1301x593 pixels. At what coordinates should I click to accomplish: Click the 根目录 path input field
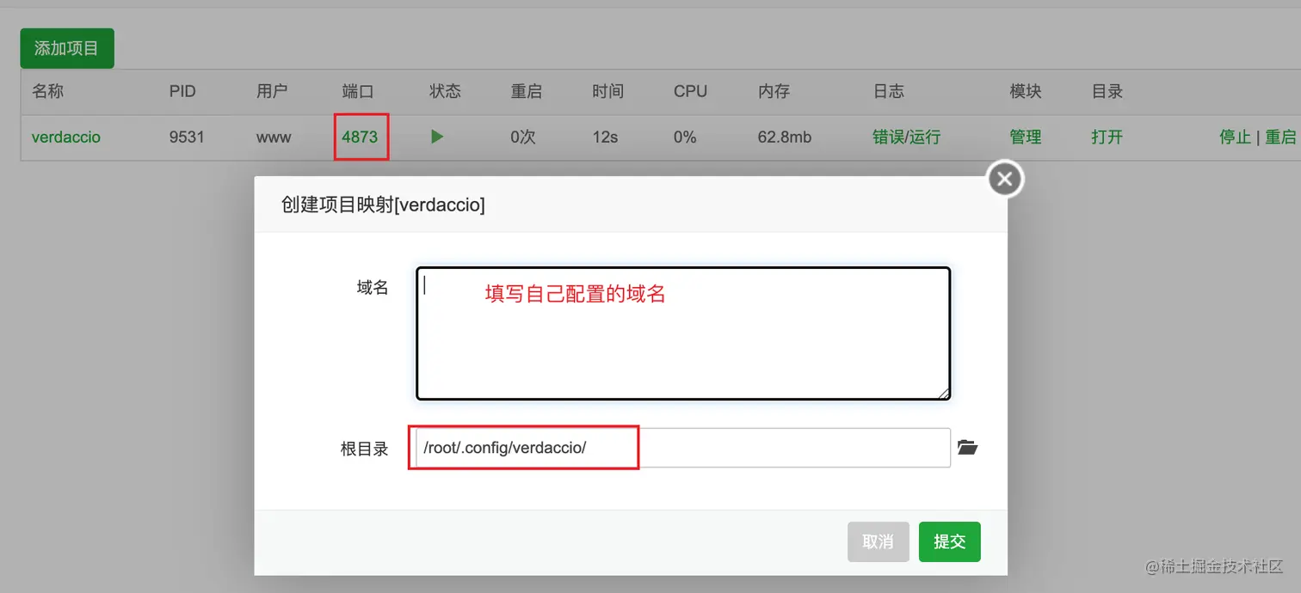[x=683, y=448]
